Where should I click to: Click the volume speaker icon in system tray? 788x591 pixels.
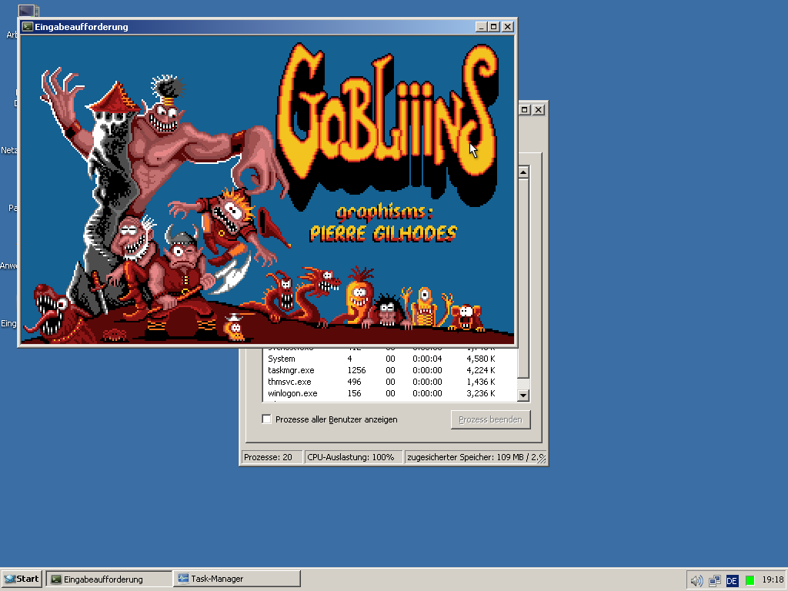696,581
